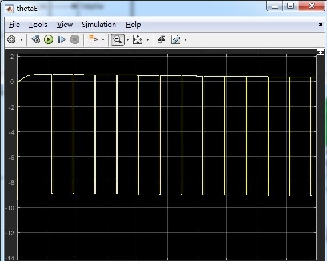Click the maximize axes icon above the plot
The image size is (327, 261).
[320, 52]
